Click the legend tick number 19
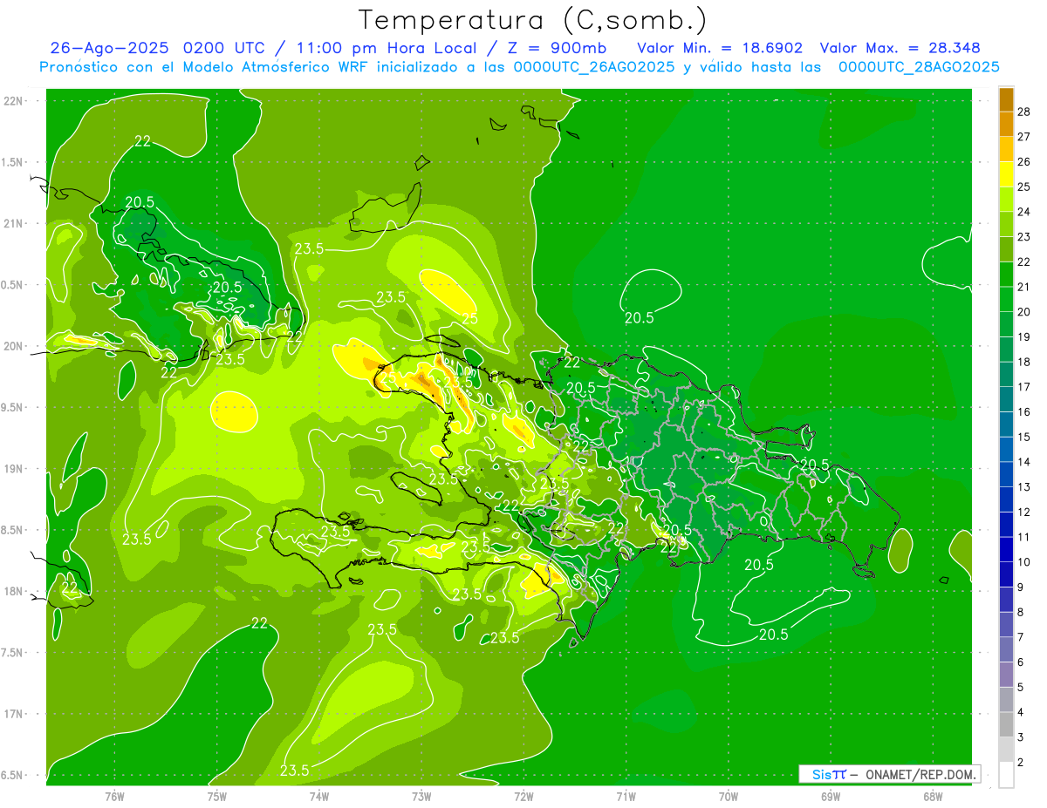 tap(1024, 336)
